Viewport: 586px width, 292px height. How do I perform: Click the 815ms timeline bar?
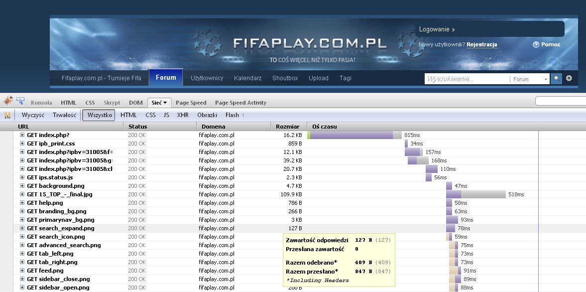[354, 135]
